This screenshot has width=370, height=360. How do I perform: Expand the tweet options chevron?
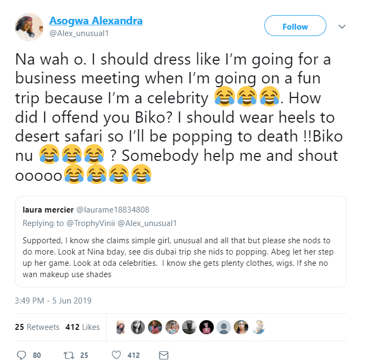[x=341, y=26]
